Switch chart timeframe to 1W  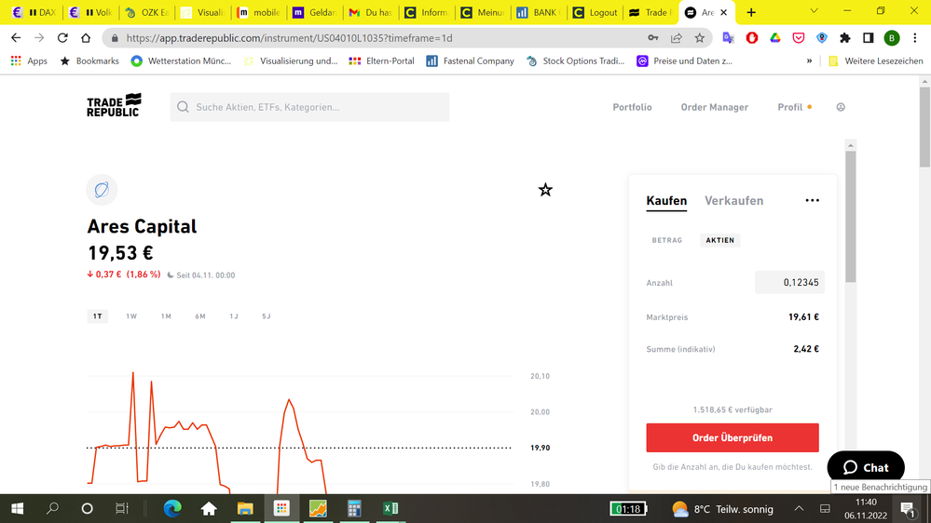click(131, 316)
